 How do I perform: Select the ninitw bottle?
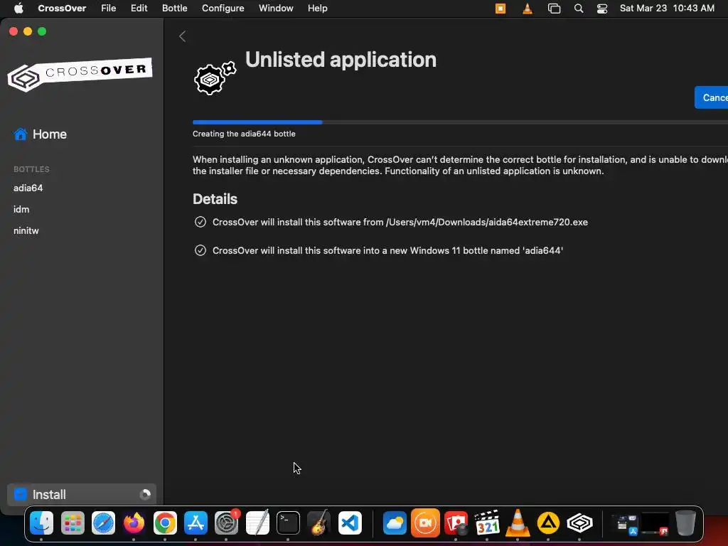[x=26, y=231]
